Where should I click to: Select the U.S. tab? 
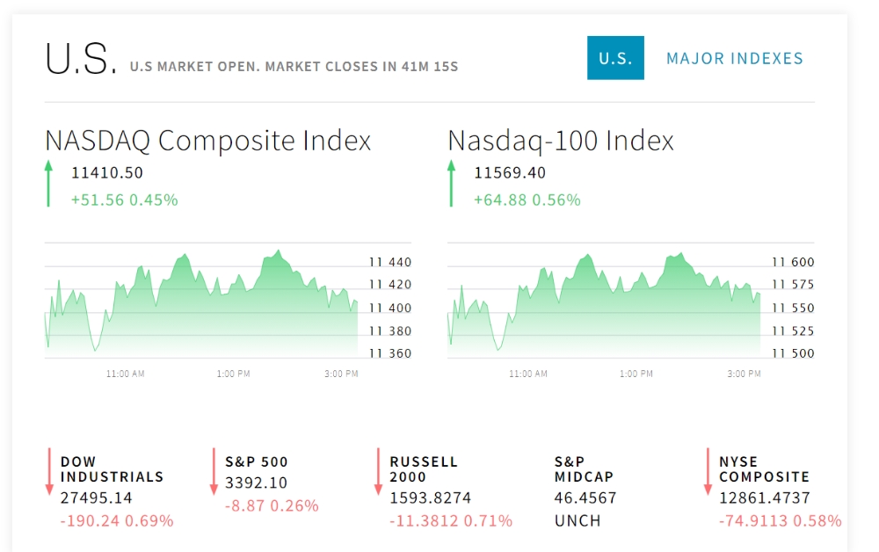(x=615, y=58)
